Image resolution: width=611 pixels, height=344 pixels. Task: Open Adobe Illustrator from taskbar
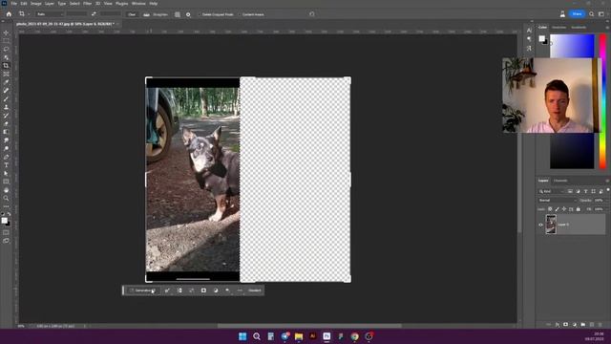click(312, 336)
